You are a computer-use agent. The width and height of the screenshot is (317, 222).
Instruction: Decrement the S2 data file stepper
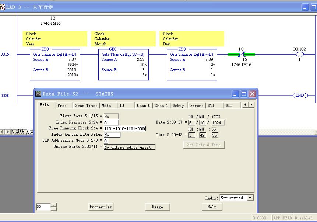(53, 209)
